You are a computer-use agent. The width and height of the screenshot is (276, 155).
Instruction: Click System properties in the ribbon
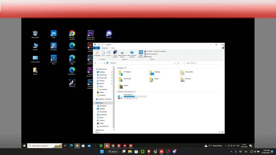[x=151, y=54]
